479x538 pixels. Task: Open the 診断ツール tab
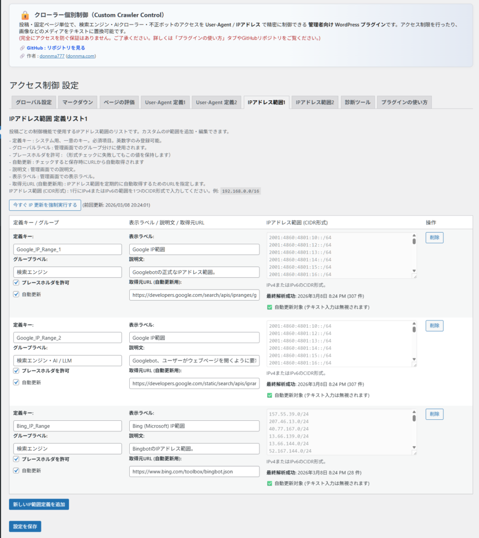[x=357, y=102]
